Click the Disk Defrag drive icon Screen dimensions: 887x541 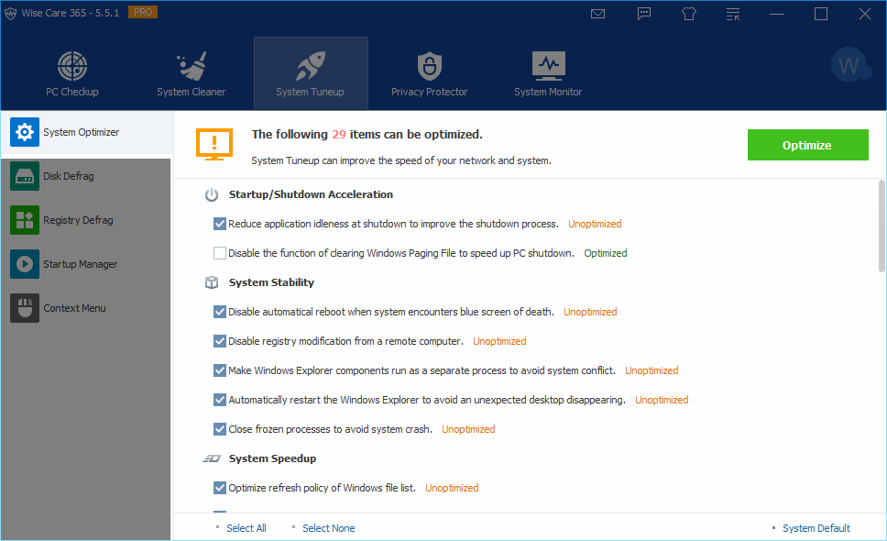[25, 176]
